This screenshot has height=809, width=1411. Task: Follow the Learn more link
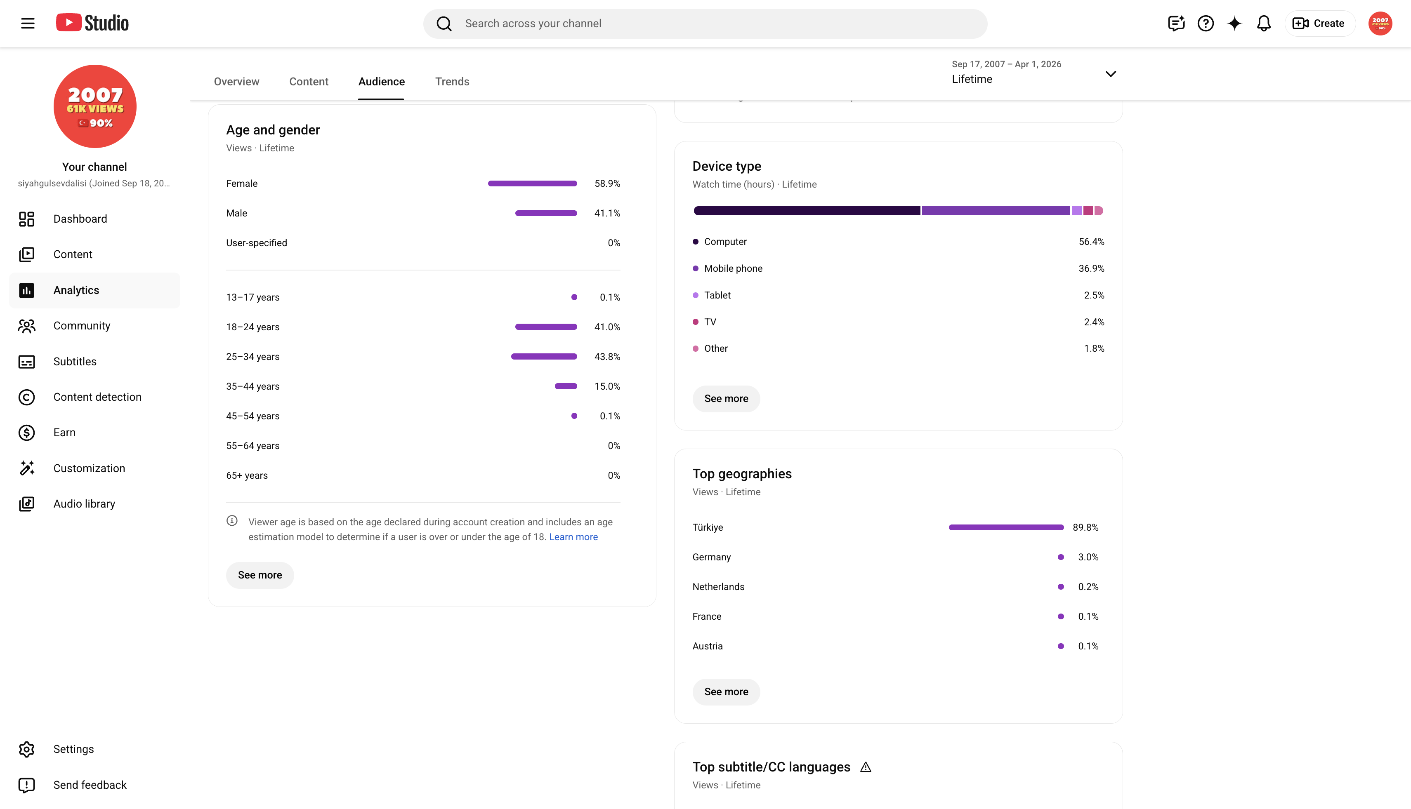pos(573,537)
